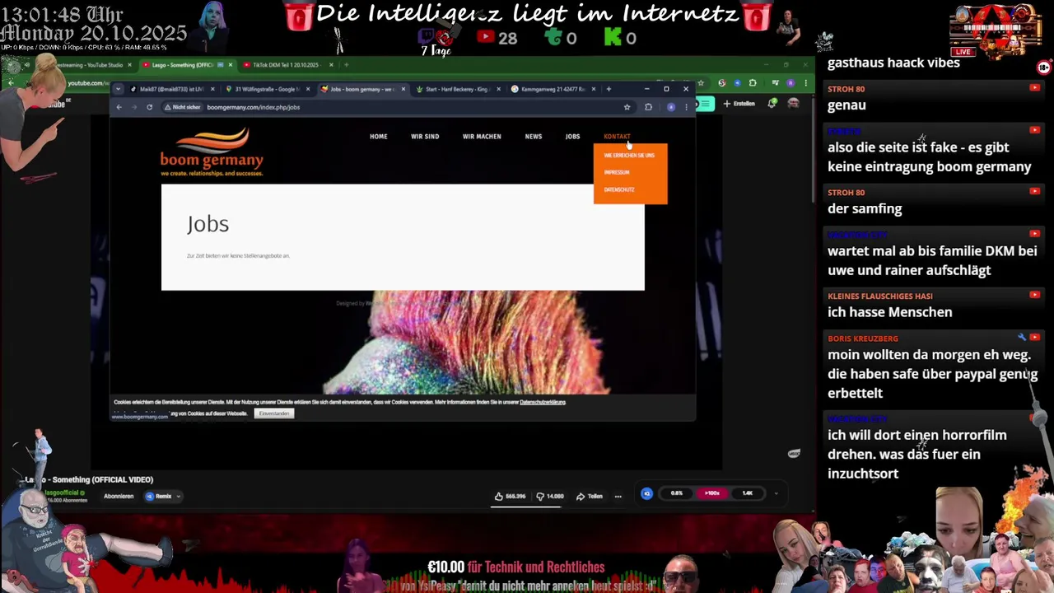1054x593 pixels.
Task: Click the 0.8% pill value
Action: point(676,493)
